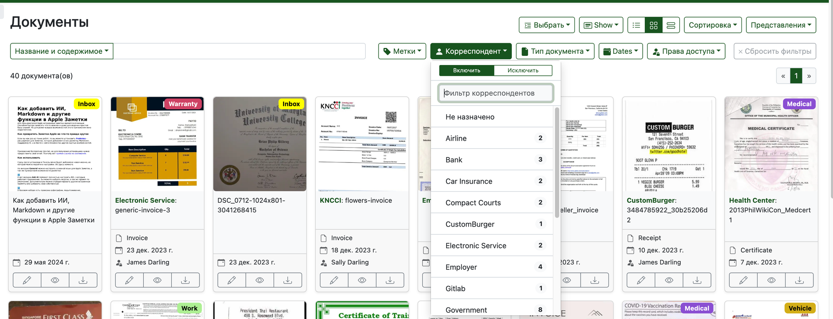833x319 pixels.
Task: Select page 1 in pagination
Action: (796, 76)
